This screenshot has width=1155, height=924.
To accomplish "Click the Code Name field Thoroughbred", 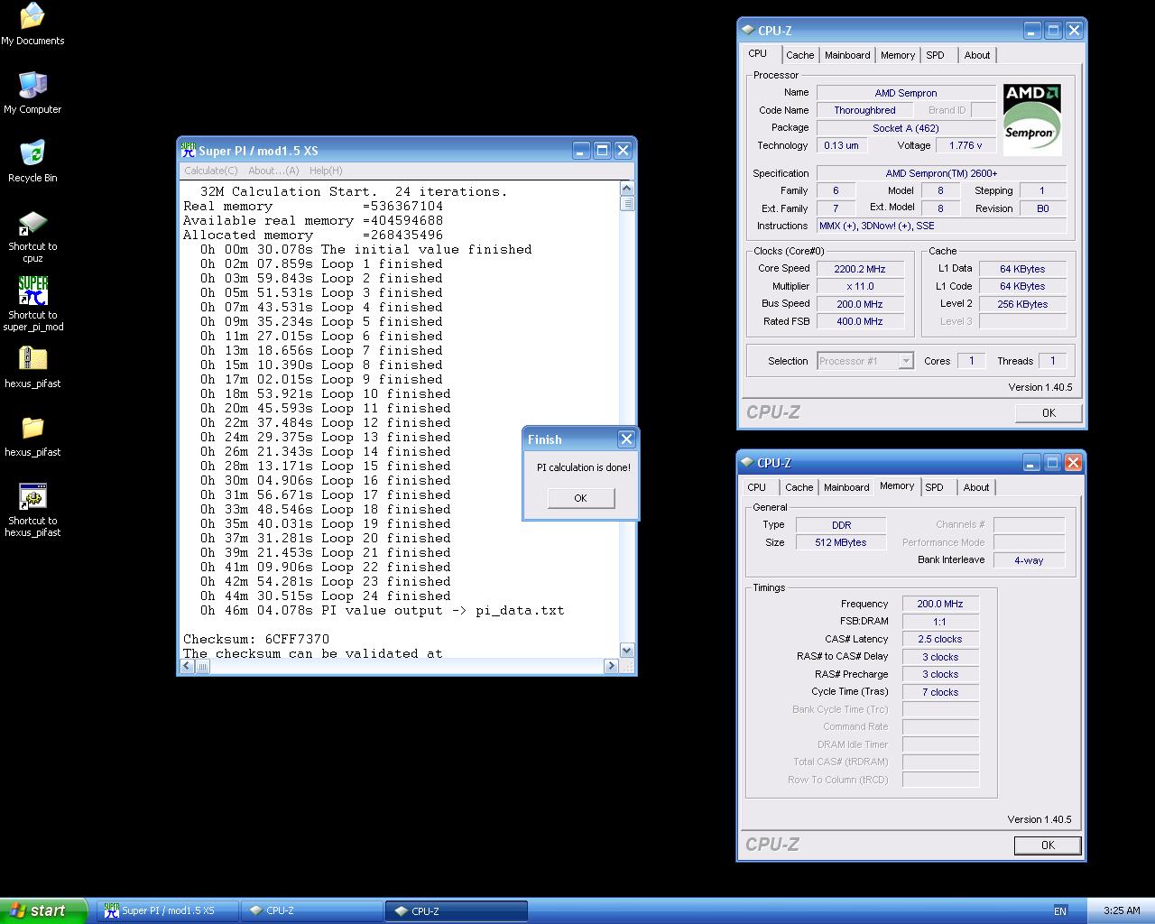I will 864,110.
